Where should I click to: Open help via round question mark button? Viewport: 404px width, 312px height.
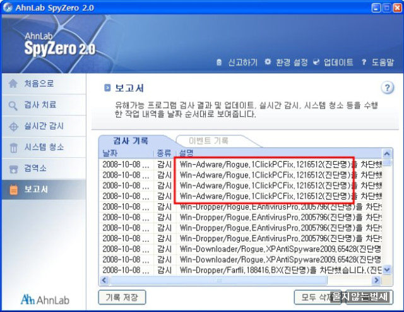pyautogui.click(x=387, y=88)
